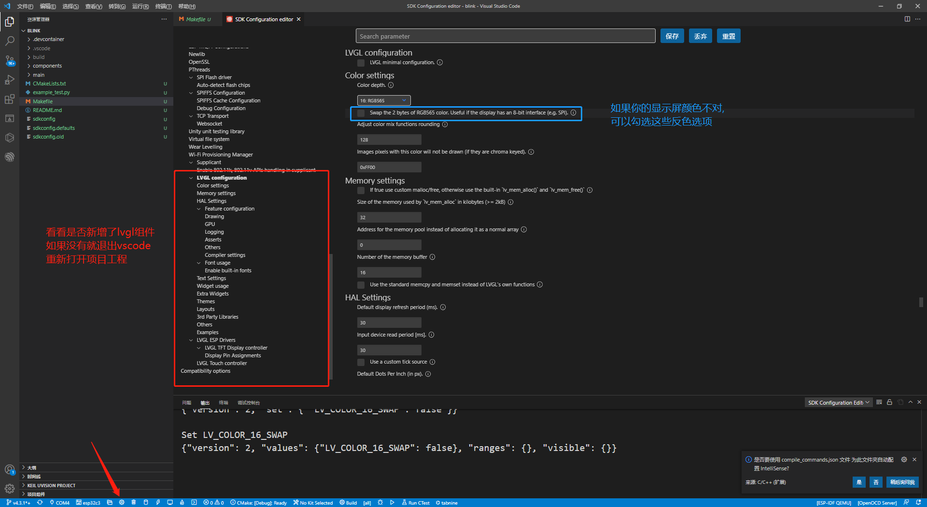This screenshot has height=507, width=927.
Task: Click 稍后询问我 ask me later button
Action: point(902,482)
